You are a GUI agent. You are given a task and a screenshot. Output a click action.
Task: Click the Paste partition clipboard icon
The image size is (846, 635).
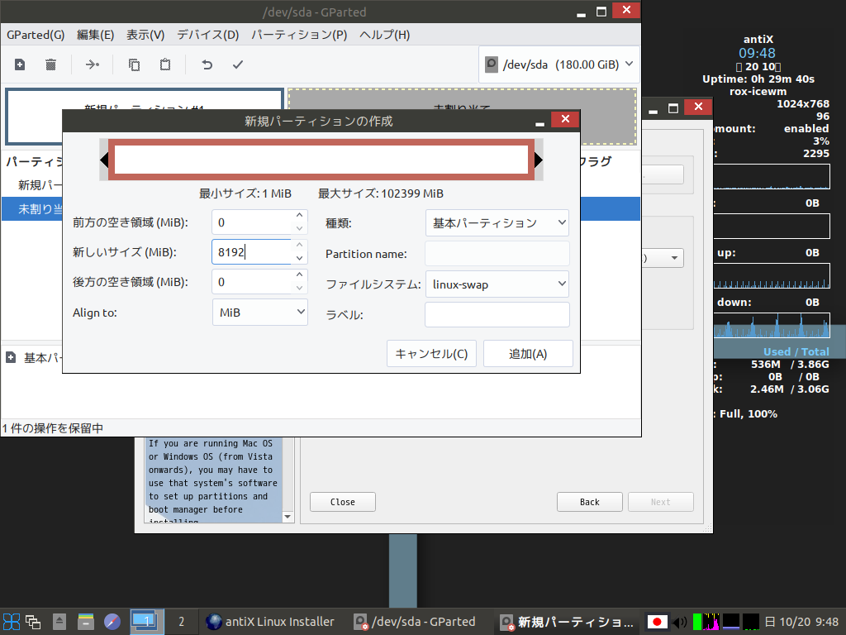pyautogui.click(x=165, y=64)
